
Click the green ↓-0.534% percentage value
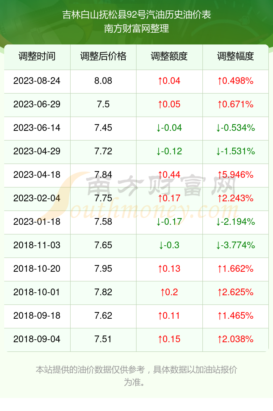coord(236,127)
